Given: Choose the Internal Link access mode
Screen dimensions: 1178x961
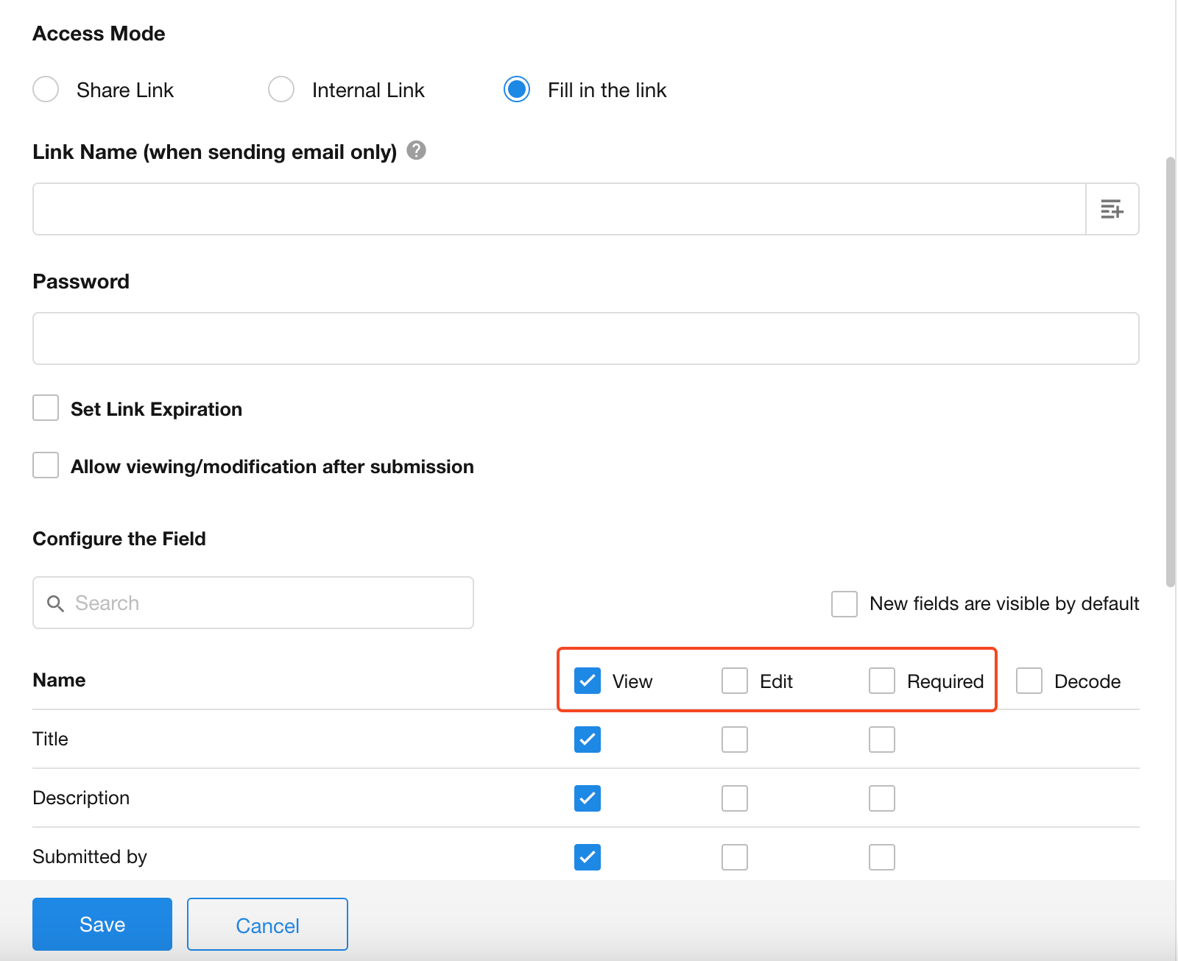Looking at the screenshot, I should tap(281, 89).
